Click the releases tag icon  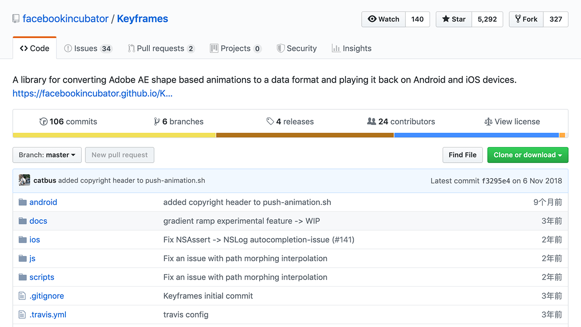click(270, 121)
